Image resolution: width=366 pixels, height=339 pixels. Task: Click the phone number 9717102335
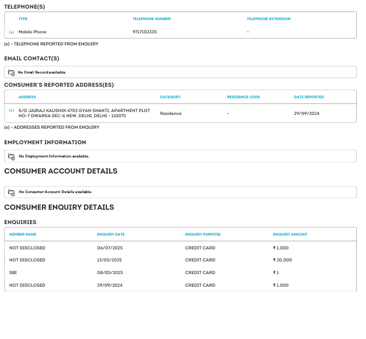(144, 32)
